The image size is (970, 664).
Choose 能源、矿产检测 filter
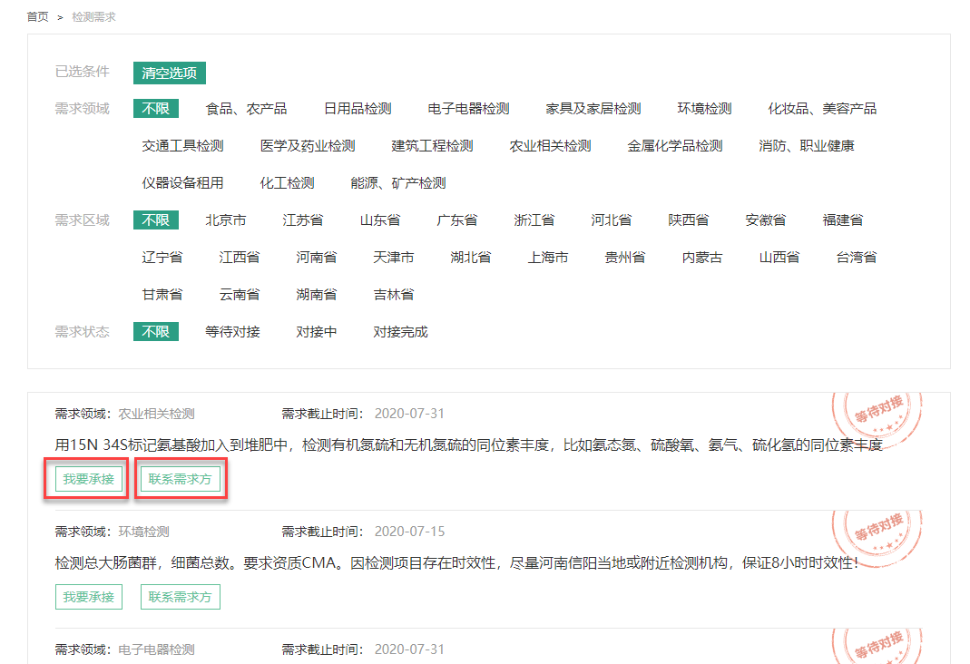point(398,183)
